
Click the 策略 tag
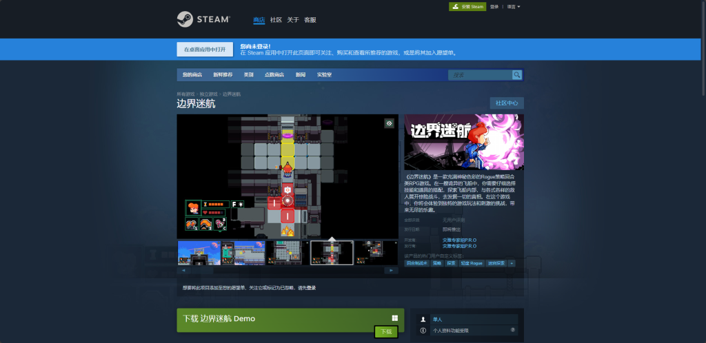437,263
